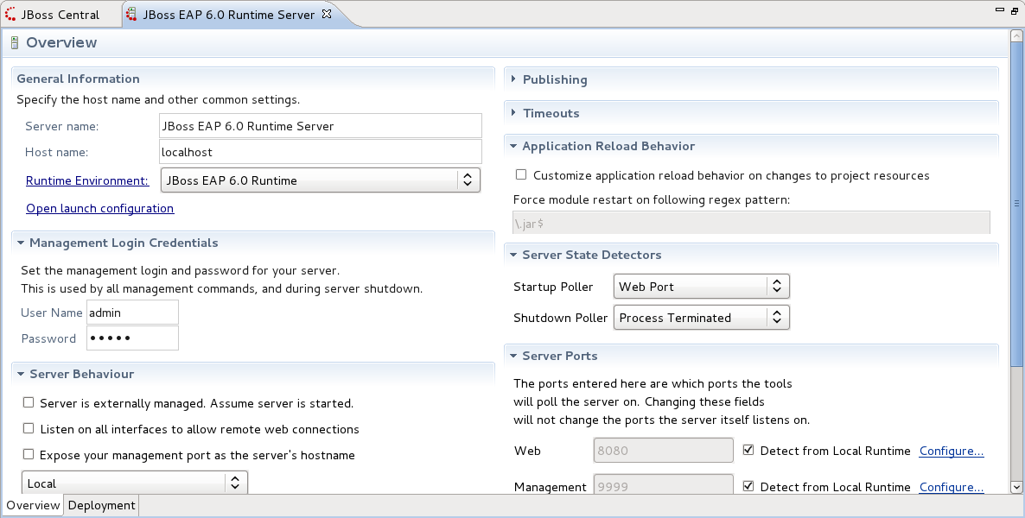Collapse the Server Ports section
The height and width of the screenshot is (518, 1025).
[x=513, y=356]
